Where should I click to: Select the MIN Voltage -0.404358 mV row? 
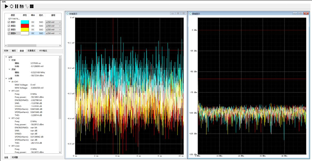coord(29,88)
